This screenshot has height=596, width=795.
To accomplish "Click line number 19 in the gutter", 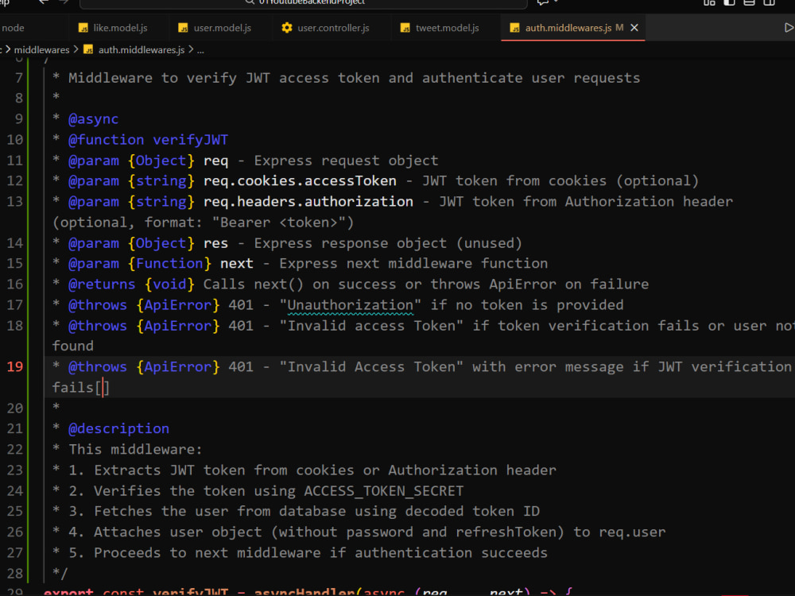I will pos(15,366).
